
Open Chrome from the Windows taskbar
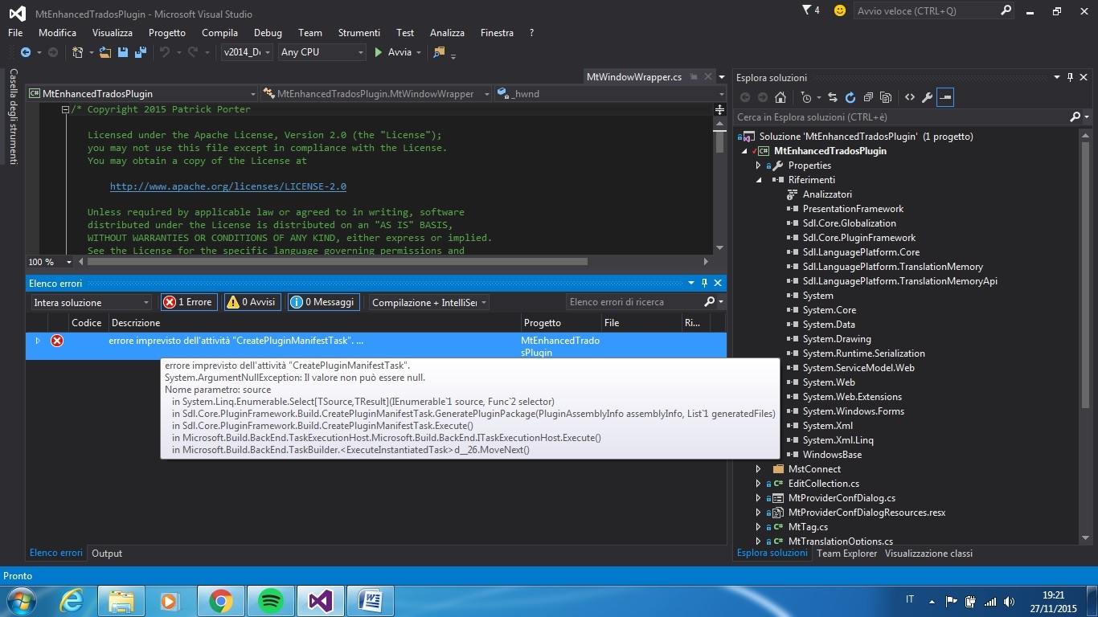221,600
